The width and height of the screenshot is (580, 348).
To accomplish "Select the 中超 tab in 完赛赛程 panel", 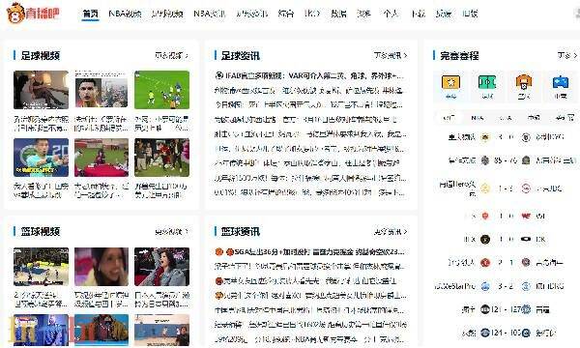I will [x=534, y=118].
